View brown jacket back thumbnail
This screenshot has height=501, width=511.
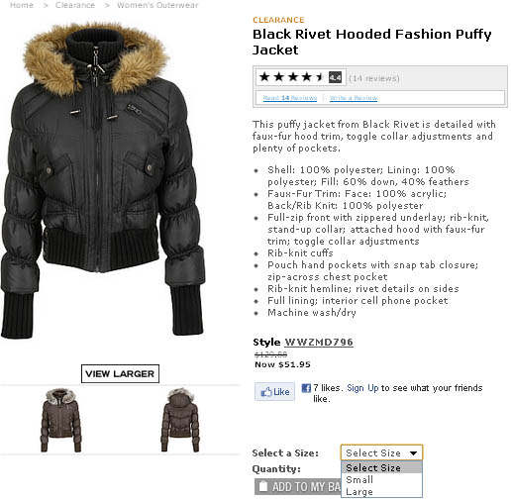pos(180,420)
